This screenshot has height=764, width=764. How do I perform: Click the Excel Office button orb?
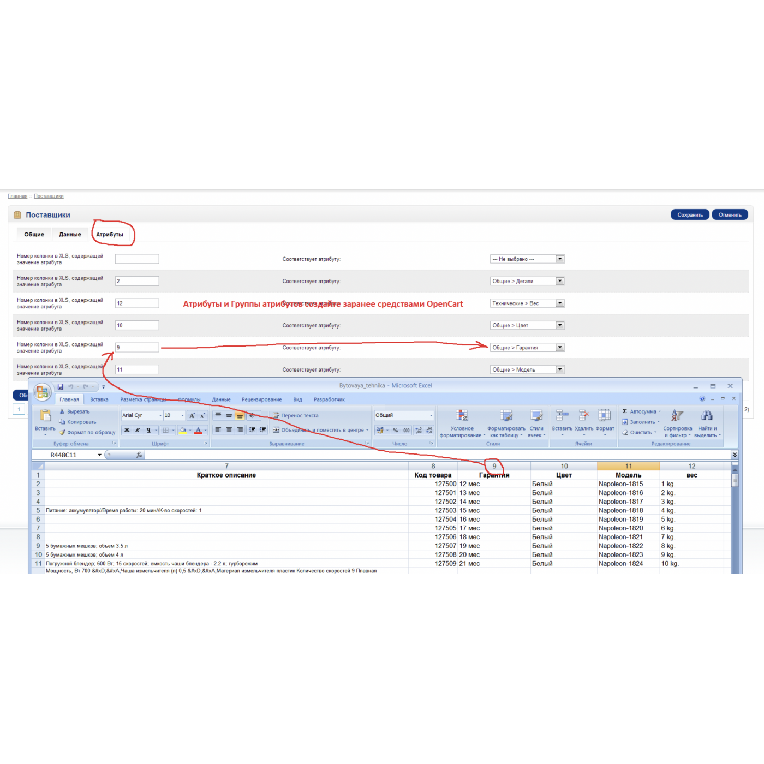click(x=42, y=391)
